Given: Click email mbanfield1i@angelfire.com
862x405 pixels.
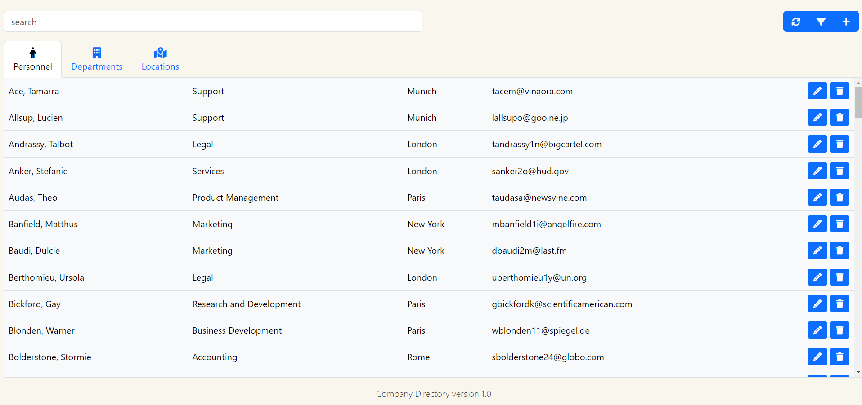Looking at the screenshot, I should [x=546, y=224].
